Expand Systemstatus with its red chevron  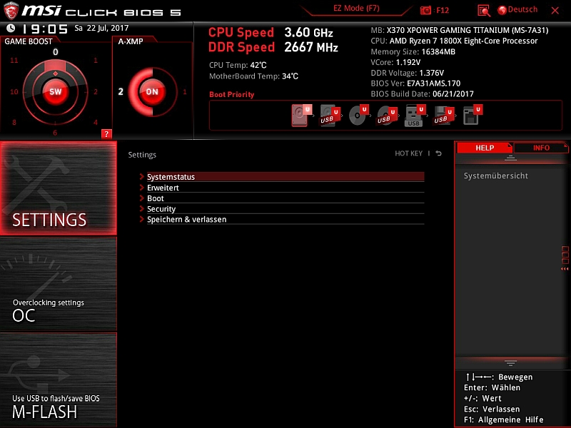[141, 176]
